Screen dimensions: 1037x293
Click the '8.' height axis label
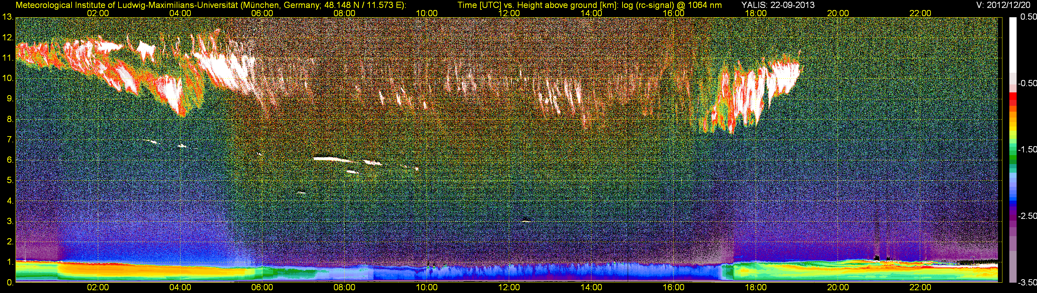pos(10,119)
